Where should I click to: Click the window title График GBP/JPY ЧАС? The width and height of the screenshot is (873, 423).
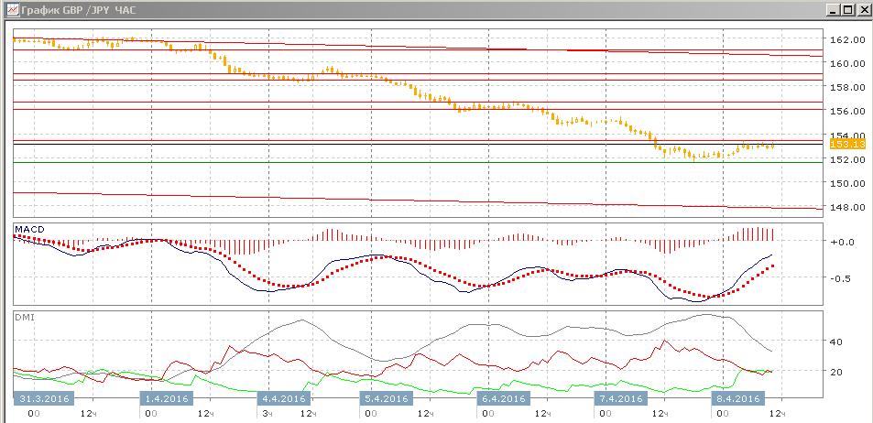pyautogui.click(x=78, y=10)
